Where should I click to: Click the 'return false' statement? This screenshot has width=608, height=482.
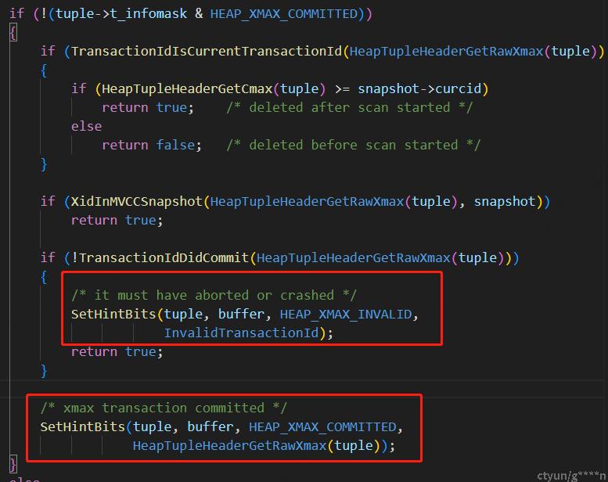point(152,145)
